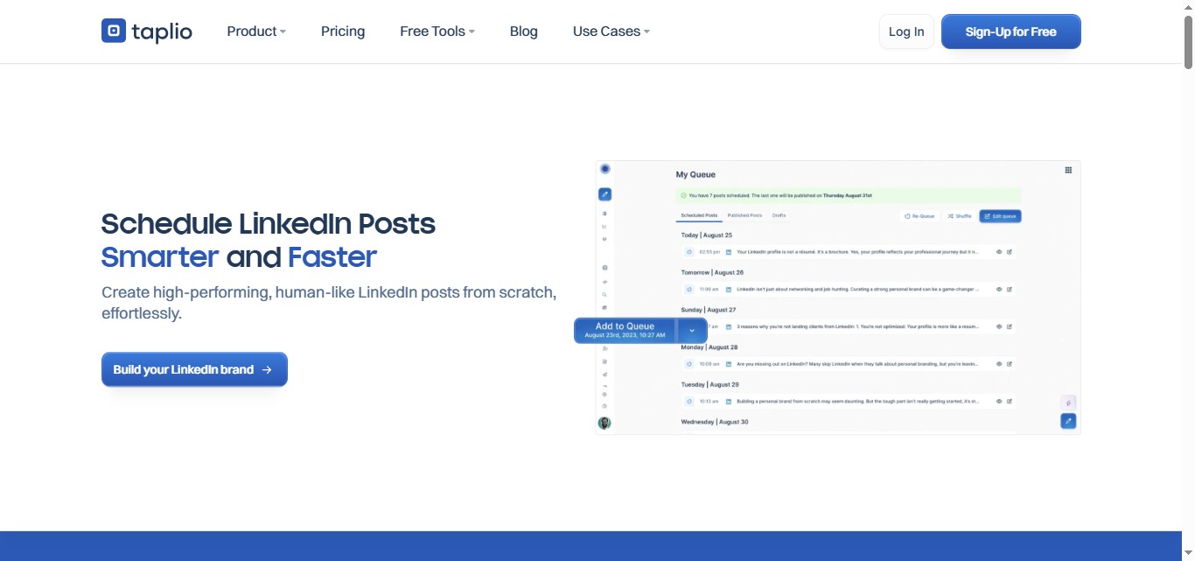This screenshot has width=1195, height=561.
Task: Select Sign-Up for Free
Action: point(1010,31)
